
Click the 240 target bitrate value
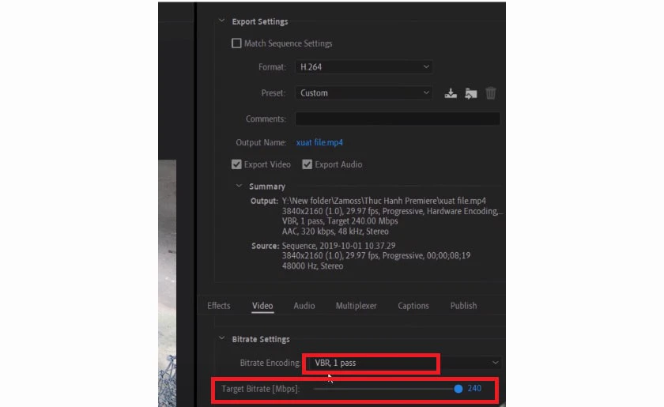[474, 388]
